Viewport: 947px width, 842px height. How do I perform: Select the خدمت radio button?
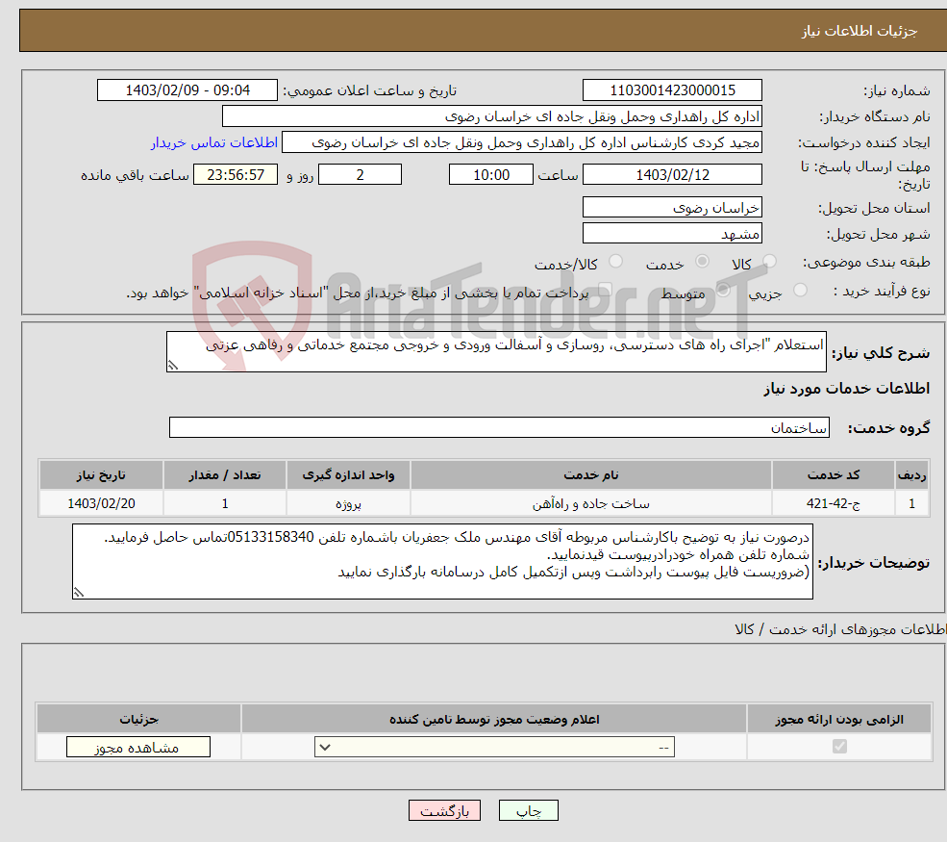[x=702, y=261]
